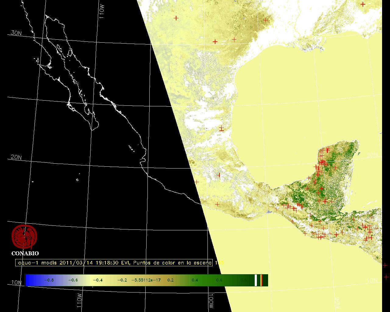Click the lone hotspot cross on the southern Pacific coast

[x=217, y=204]
